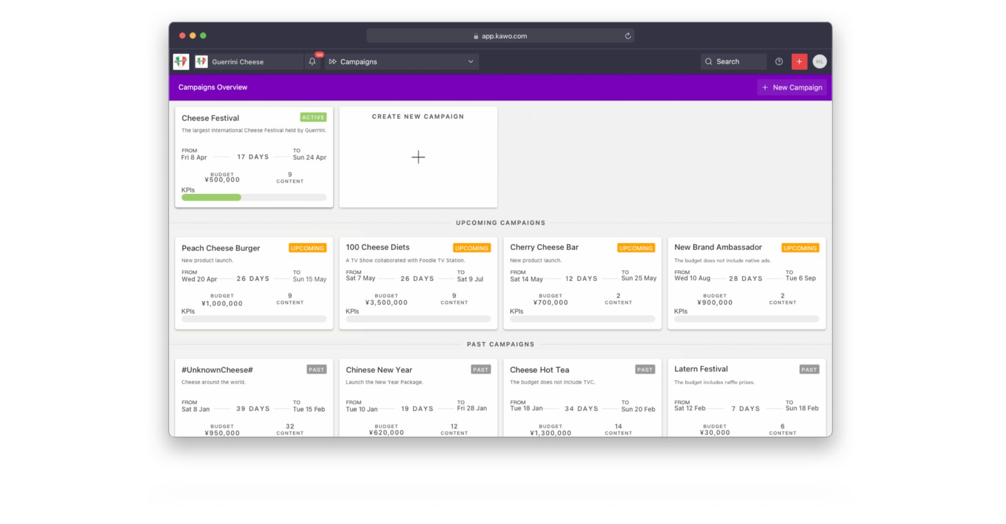Click the large plus to create campaign
The width and height of the screenshot is (1006, 524).
(418, 157)
